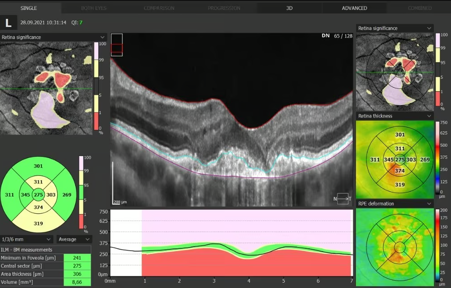Image resolution: width=451 pixels, height=288 pixels.
Task: Click the Minimum in Foveola value 241
Action: click(77, 258)
